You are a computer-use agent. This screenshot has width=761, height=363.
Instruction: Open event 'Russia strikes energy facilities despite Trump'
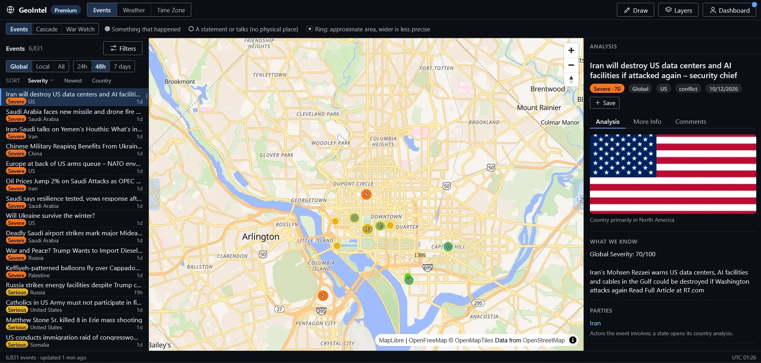click(x=74, y=288)
